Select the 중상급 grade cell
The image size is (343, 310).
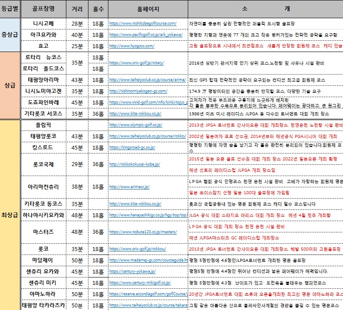10,35
